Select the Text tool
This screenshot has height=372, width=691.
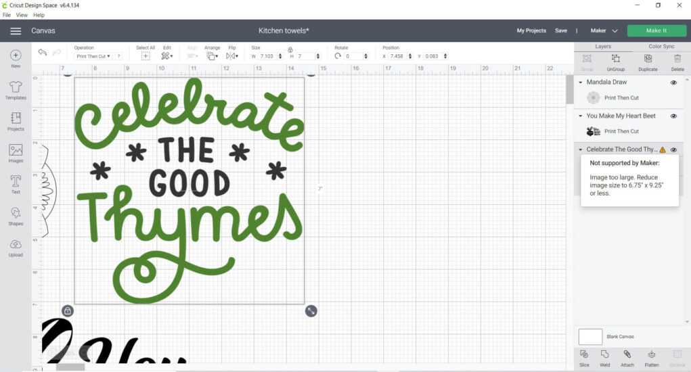(16, 185)
